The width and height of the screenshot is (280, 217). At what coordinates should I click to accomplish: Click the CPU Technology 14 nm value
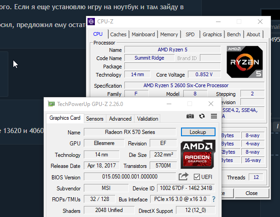point(137,74)
